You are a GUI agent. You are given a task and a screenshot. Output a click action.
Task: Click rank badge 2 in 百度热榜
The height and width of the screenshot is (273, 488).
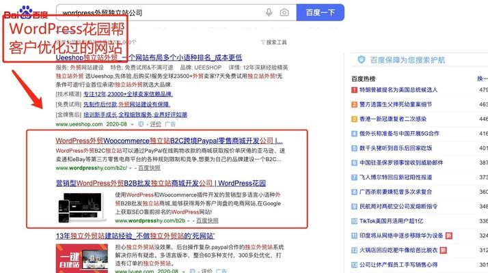tap(354, 104)
